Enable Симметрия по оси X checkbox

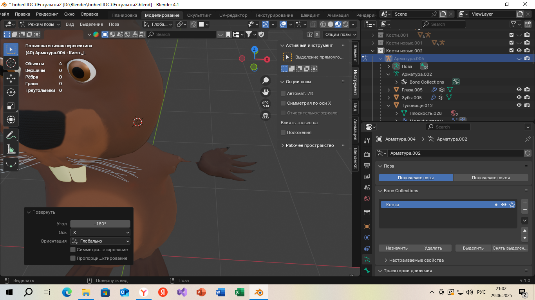pos(283,103)
